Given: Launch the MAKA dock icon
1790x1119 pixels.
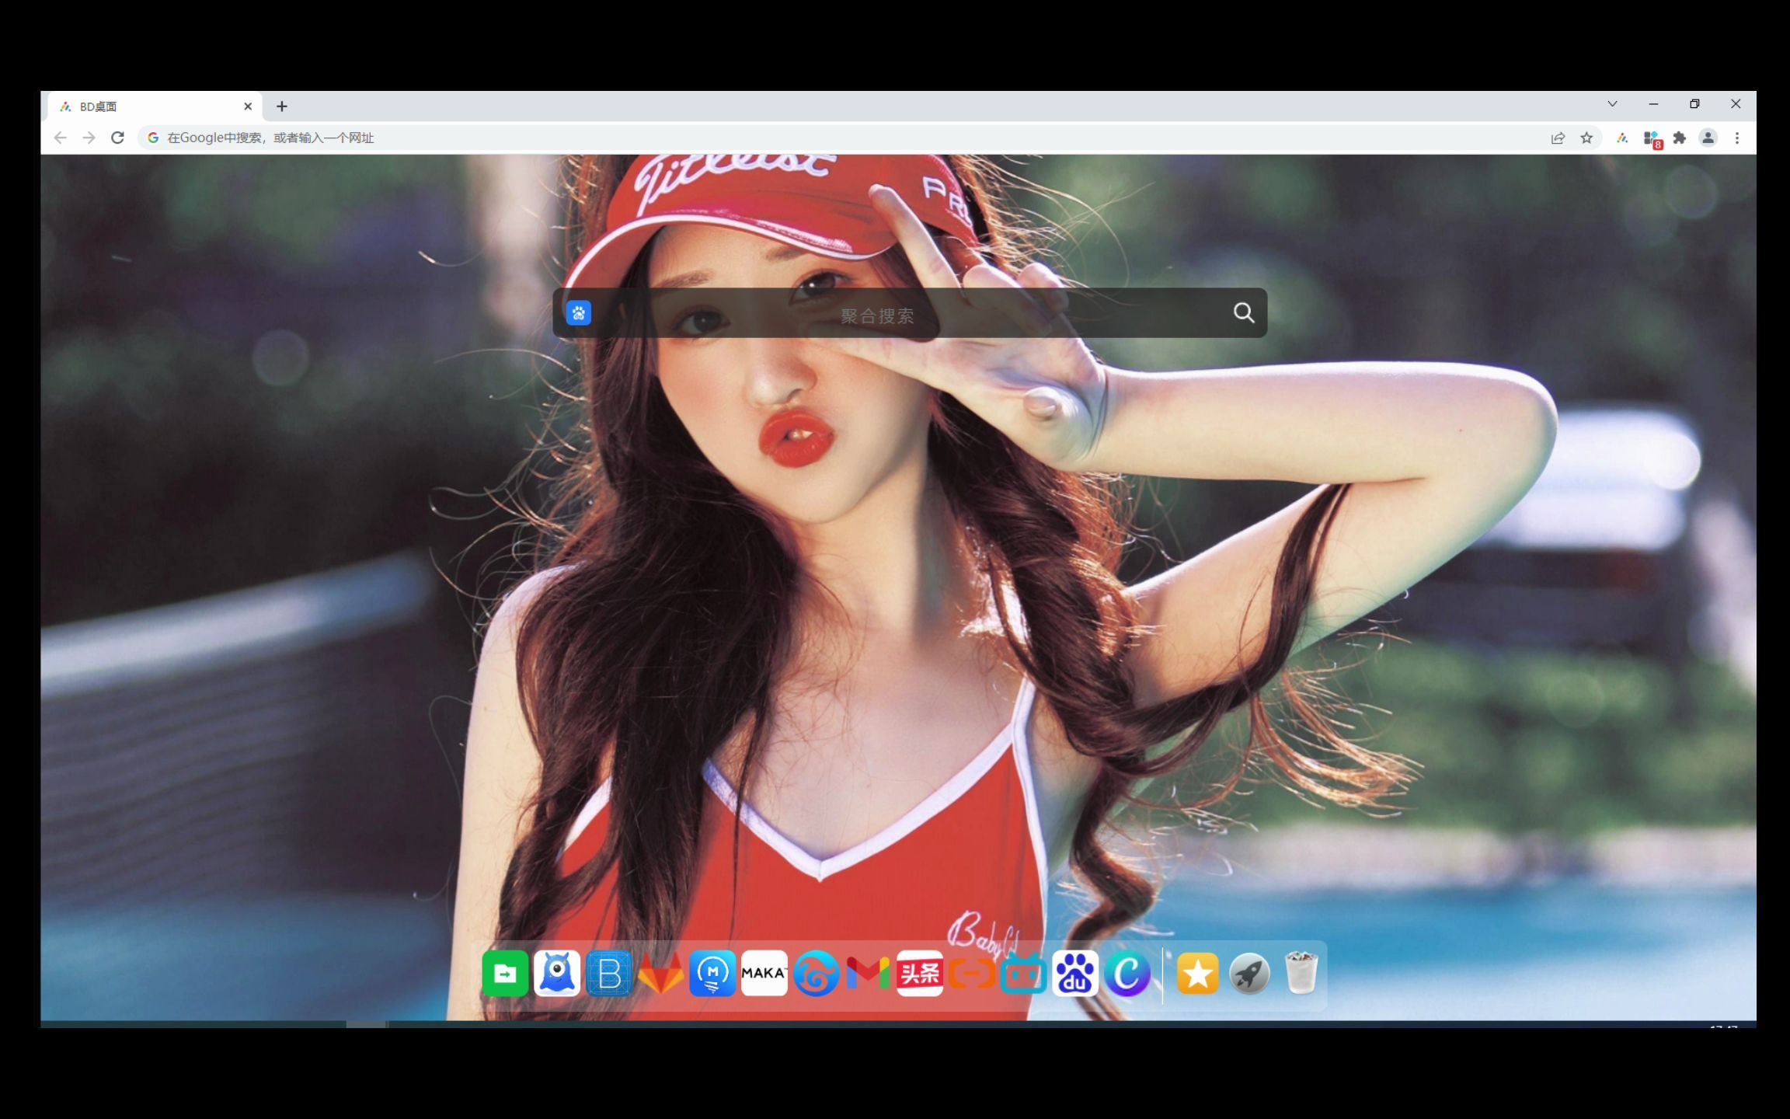Looking at the screenshot, I should (764, 973).
